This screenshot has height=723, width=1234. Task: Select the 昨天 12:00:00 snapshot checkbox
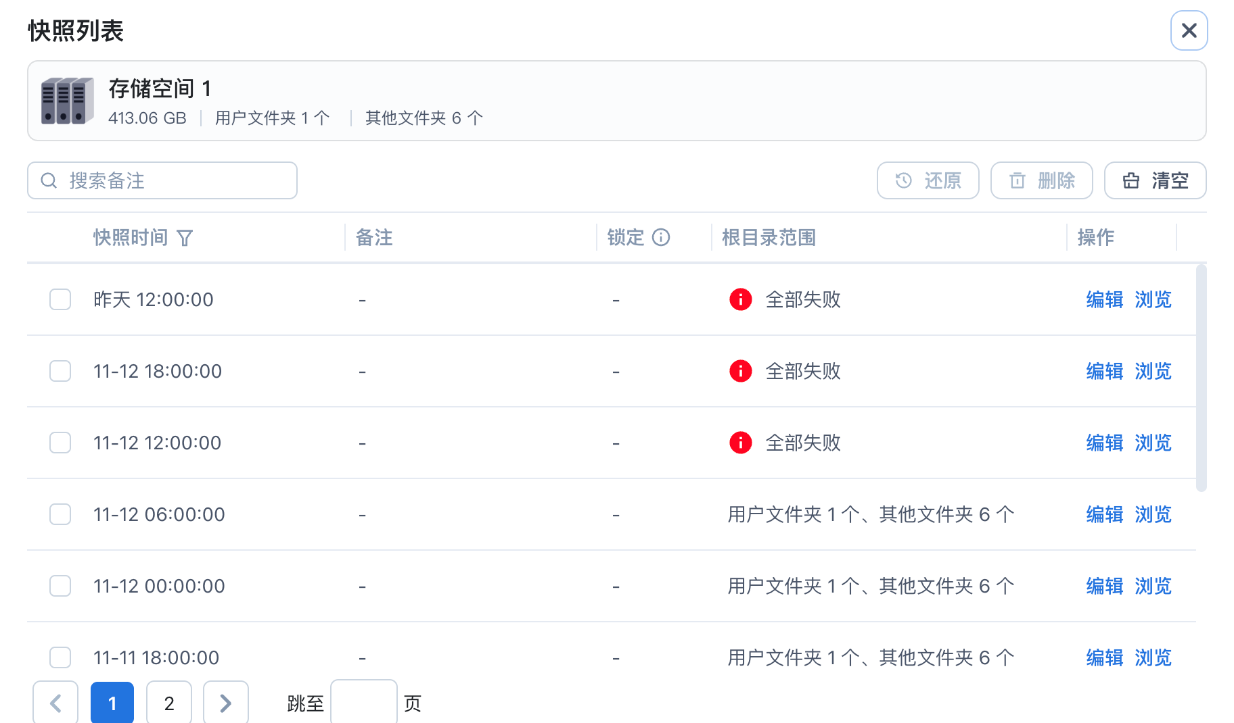click(x=60, y=299)
